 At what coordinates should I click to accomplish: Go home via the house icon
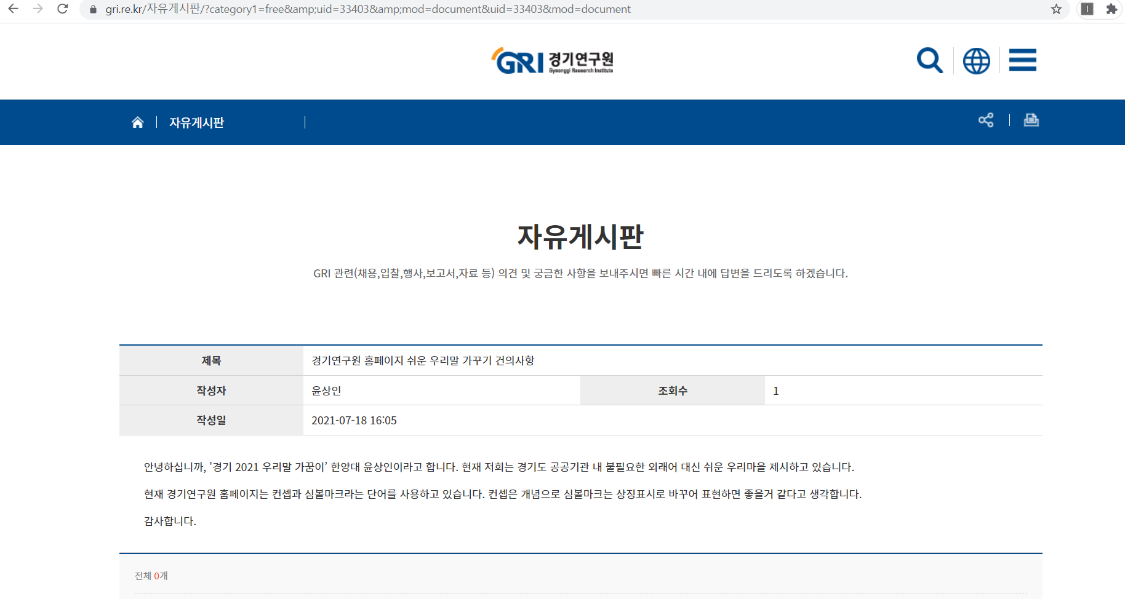(138, 122)
